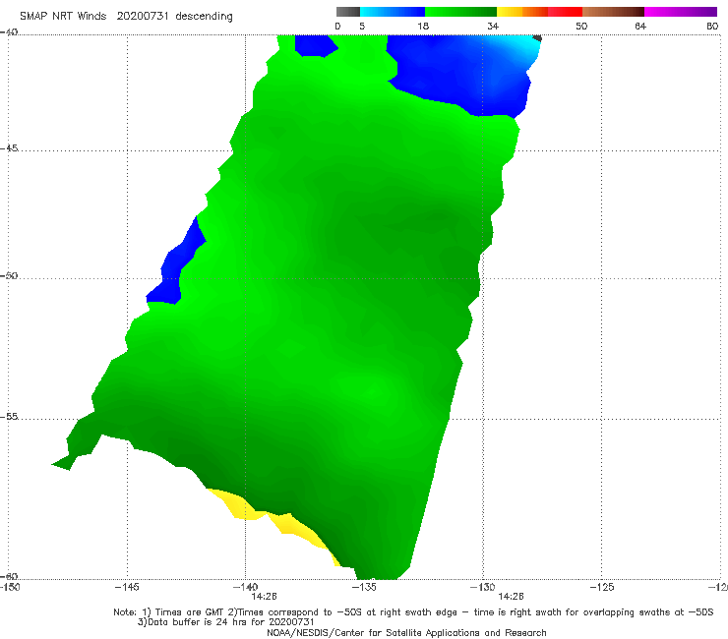This screenshot has width=728, height=639.
Task: Click the '-130' longitude axis label
Action: pyautogui.click(x=483, y=587)
